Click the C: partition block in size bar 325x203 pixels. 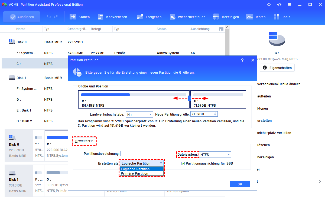click(x=134, y=99)
